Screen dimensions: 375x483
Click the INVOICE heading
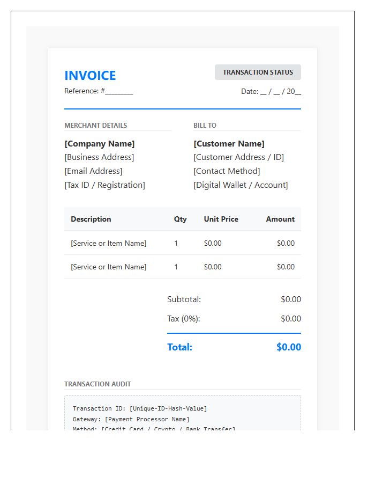tap(90, 76)
